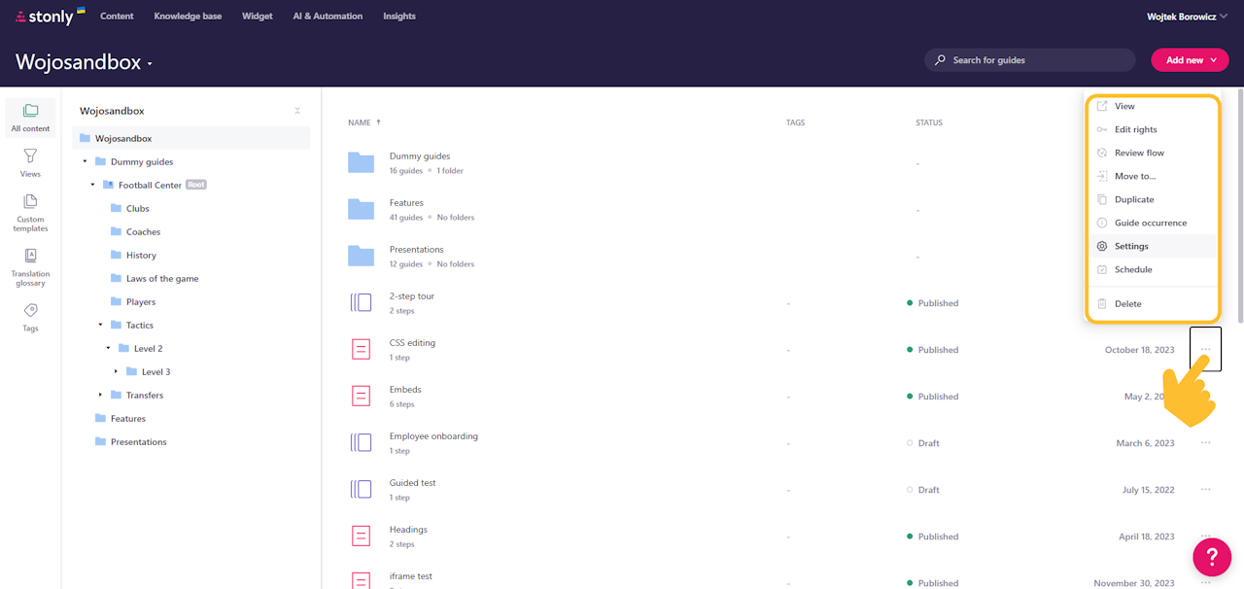Collapse the Tactics folder

point(98,325)
